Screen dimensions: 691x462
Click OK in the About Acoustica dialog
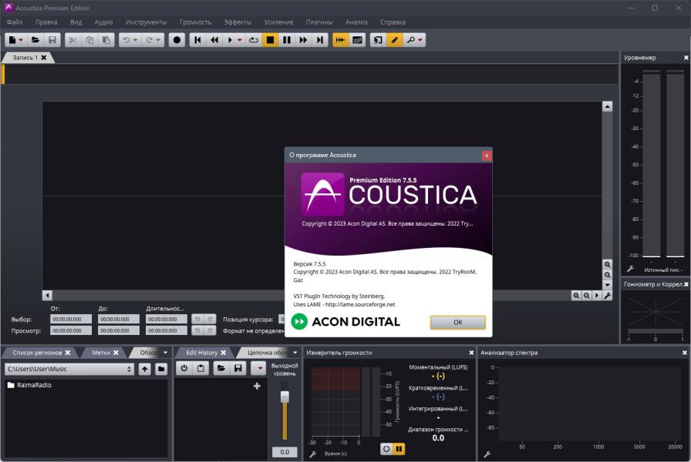pyautogui.click(x=458, y=322)
